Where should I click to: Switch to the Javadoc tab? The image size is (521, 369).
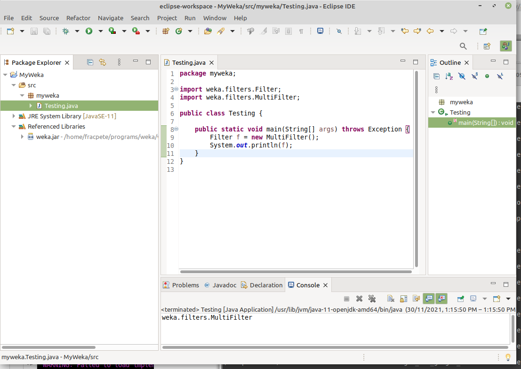(220, 285)
